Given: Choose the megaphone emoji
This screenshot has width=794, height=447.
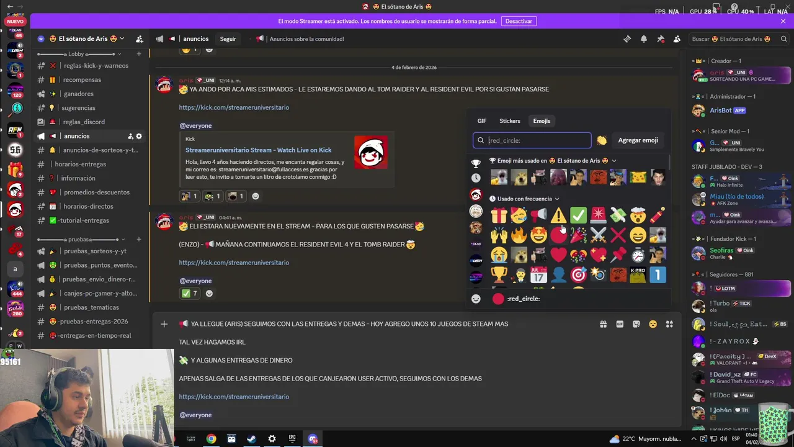Looking at the screenshot, I should [x=538, y=215].
